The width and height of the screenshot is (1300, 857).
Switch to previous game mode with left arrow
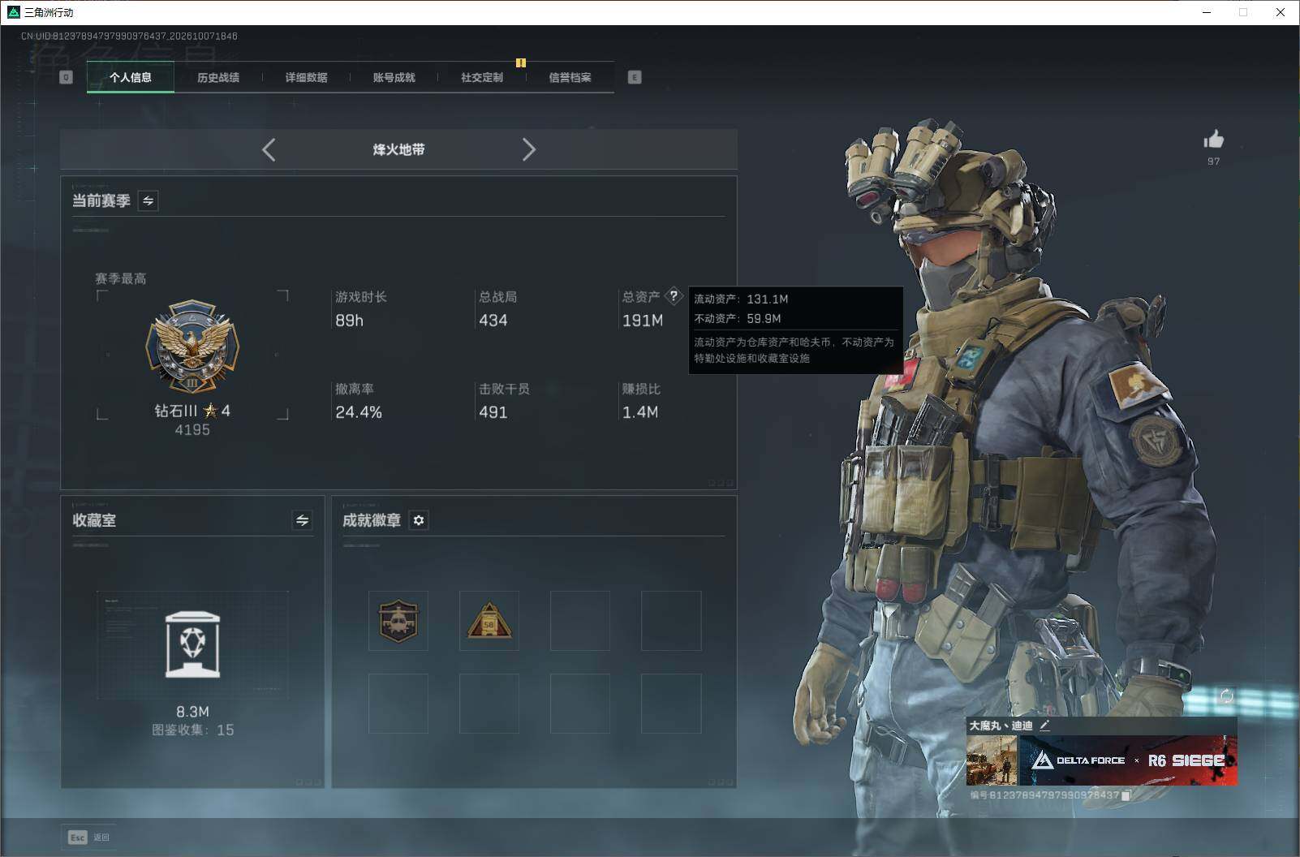click(269, 149)
